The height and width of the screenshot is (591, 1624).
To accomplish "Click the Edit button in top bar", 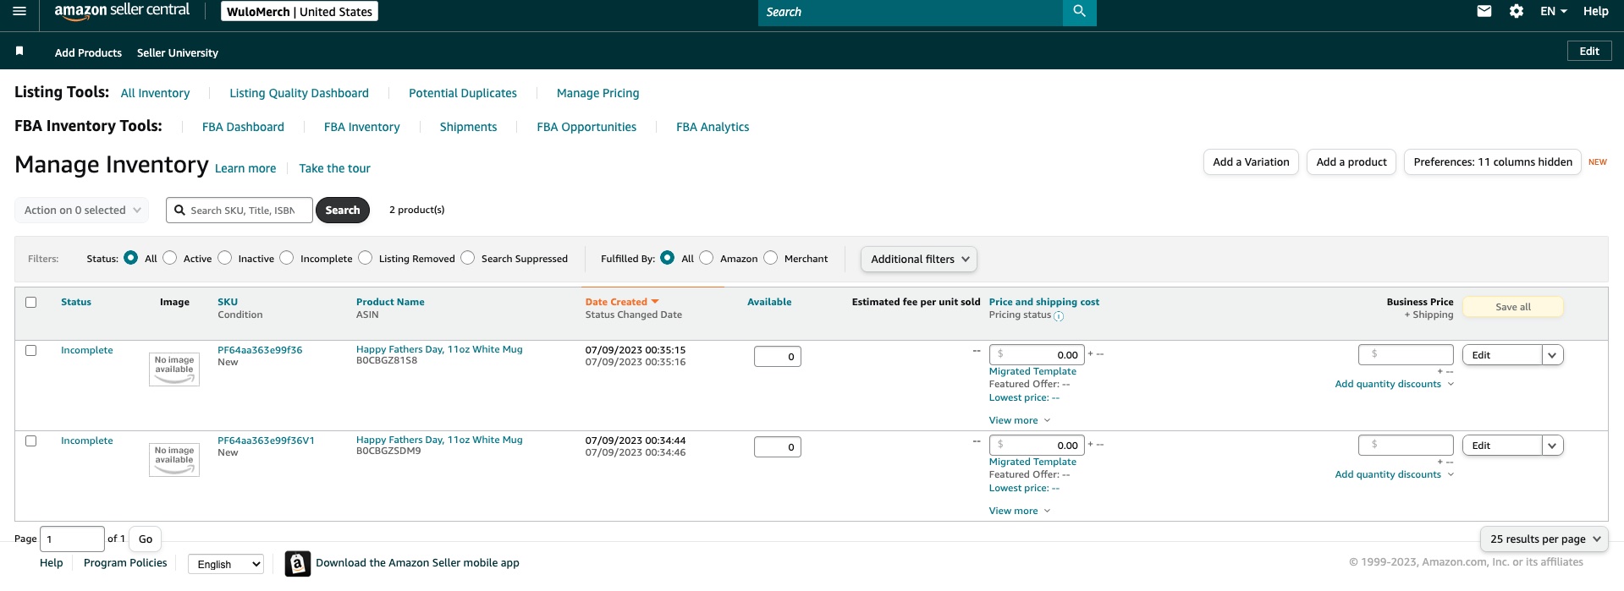I will point(1589,51).
